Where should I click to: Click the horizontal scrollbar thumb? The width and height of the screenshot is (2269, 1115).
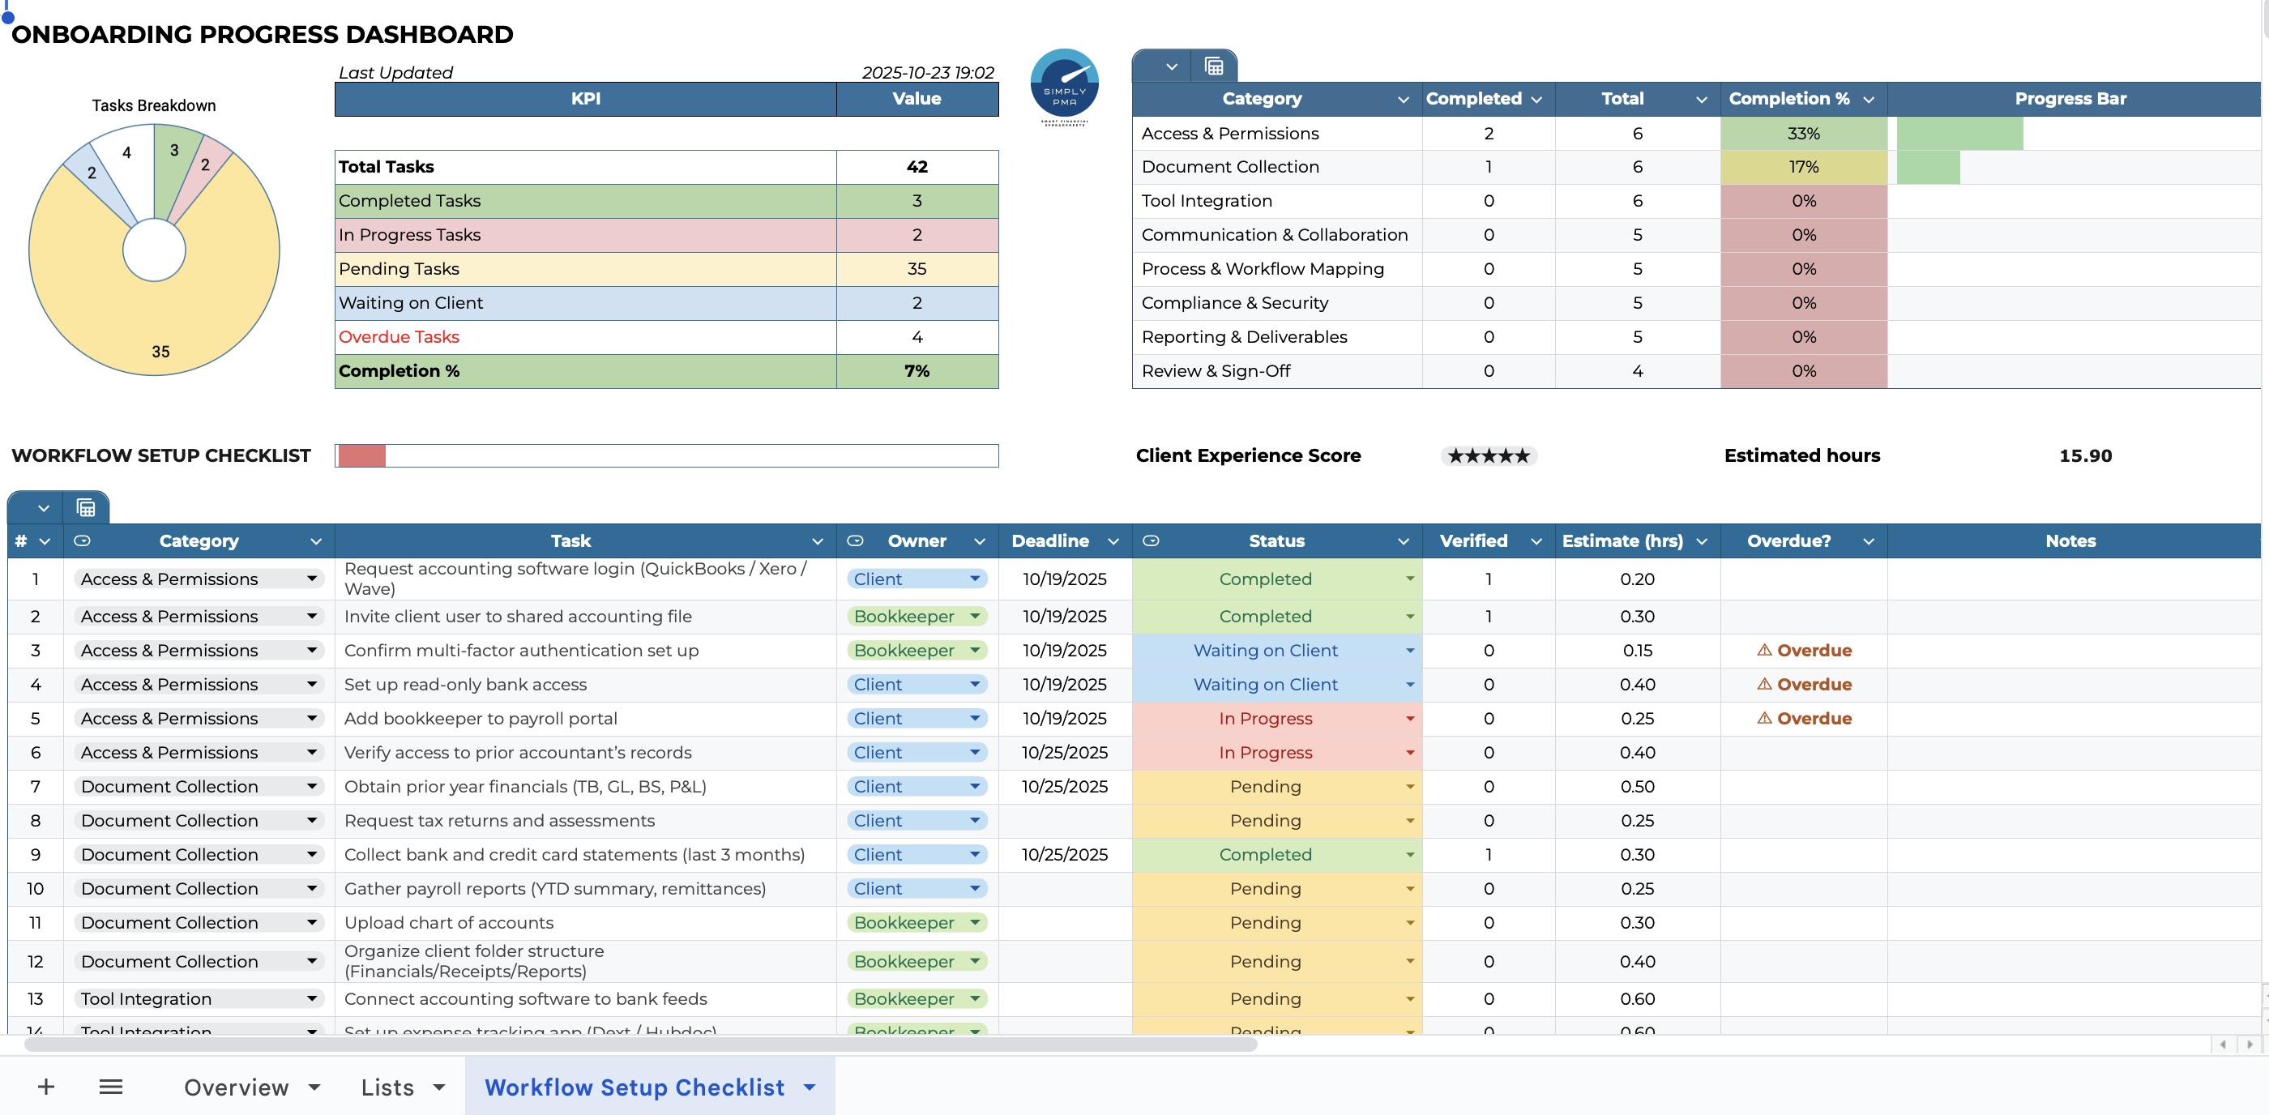(640, 1045)
